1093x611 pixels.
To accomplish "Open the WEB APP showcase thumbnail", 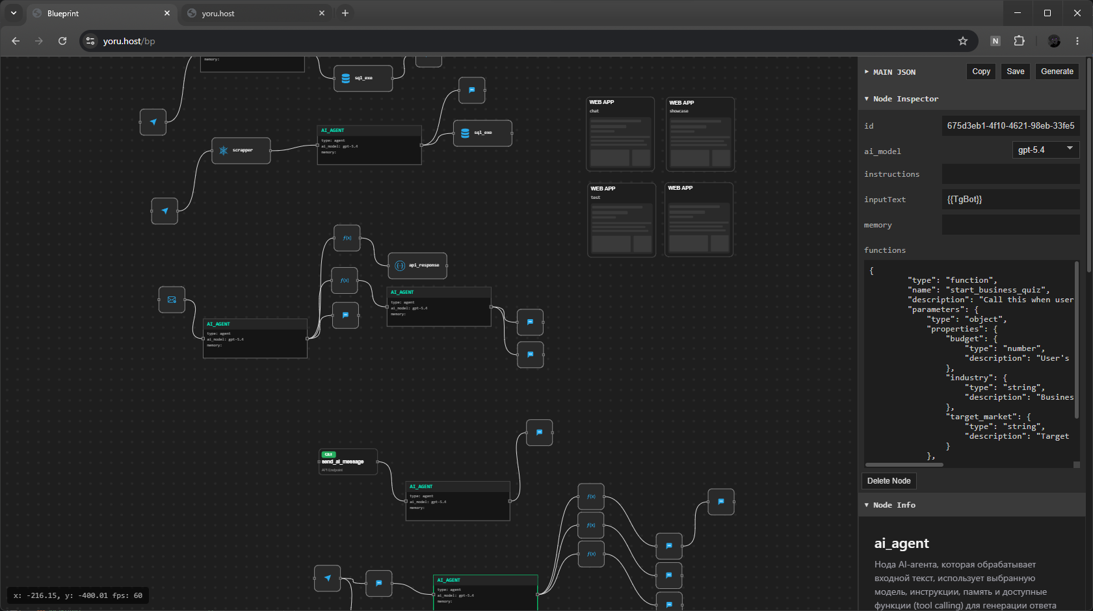I will pyautogui.click(x=700, y=134).
